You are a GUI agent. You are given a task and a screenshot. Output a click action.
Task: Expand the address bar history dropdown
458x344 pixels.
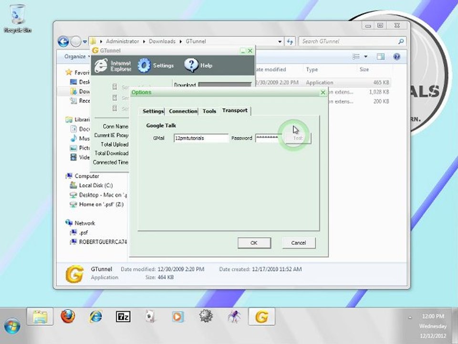[280, 42]
